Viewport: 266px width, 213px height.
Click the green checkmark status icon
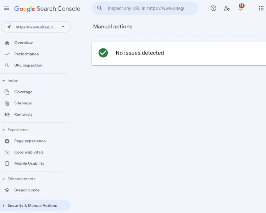[x=103, y=53]
